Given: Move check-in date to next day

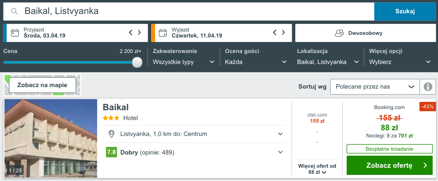Looking at the screenshot, I should click(x=139, y=33).
